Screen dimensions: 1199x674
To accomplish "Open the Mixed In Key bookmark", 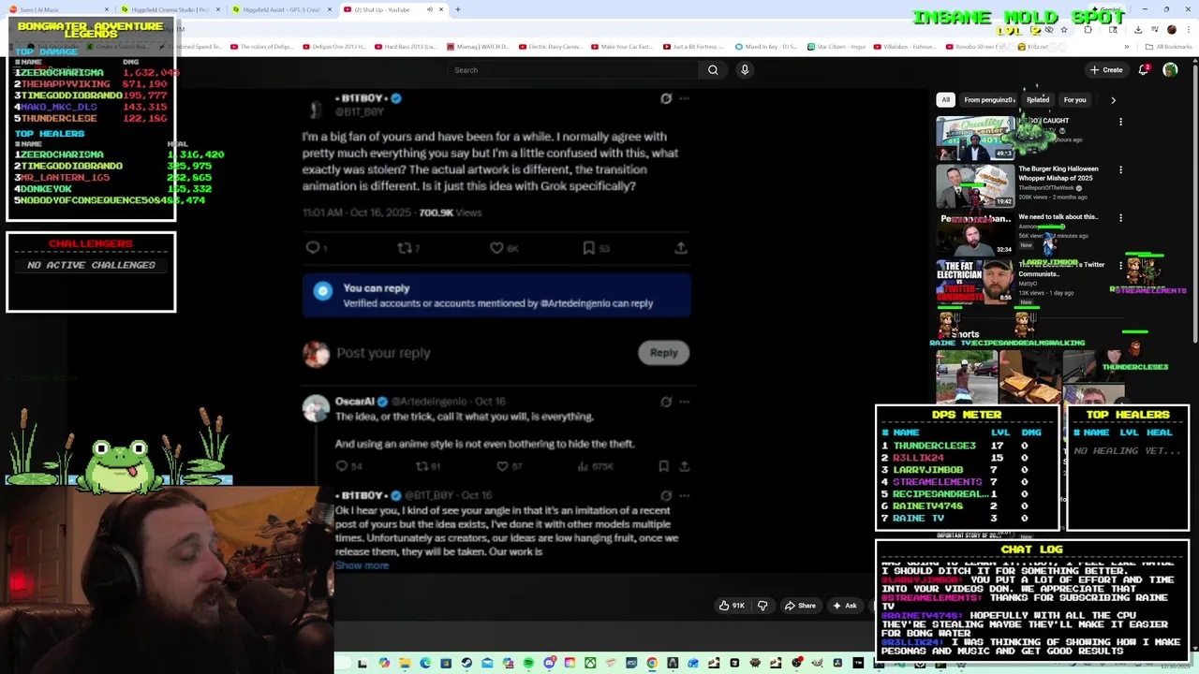I will 767,47.
